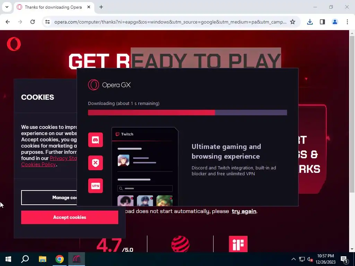The image size is (355, 266).
Task: Open Windows taskbar search
Action: click(x=25, y=259)
